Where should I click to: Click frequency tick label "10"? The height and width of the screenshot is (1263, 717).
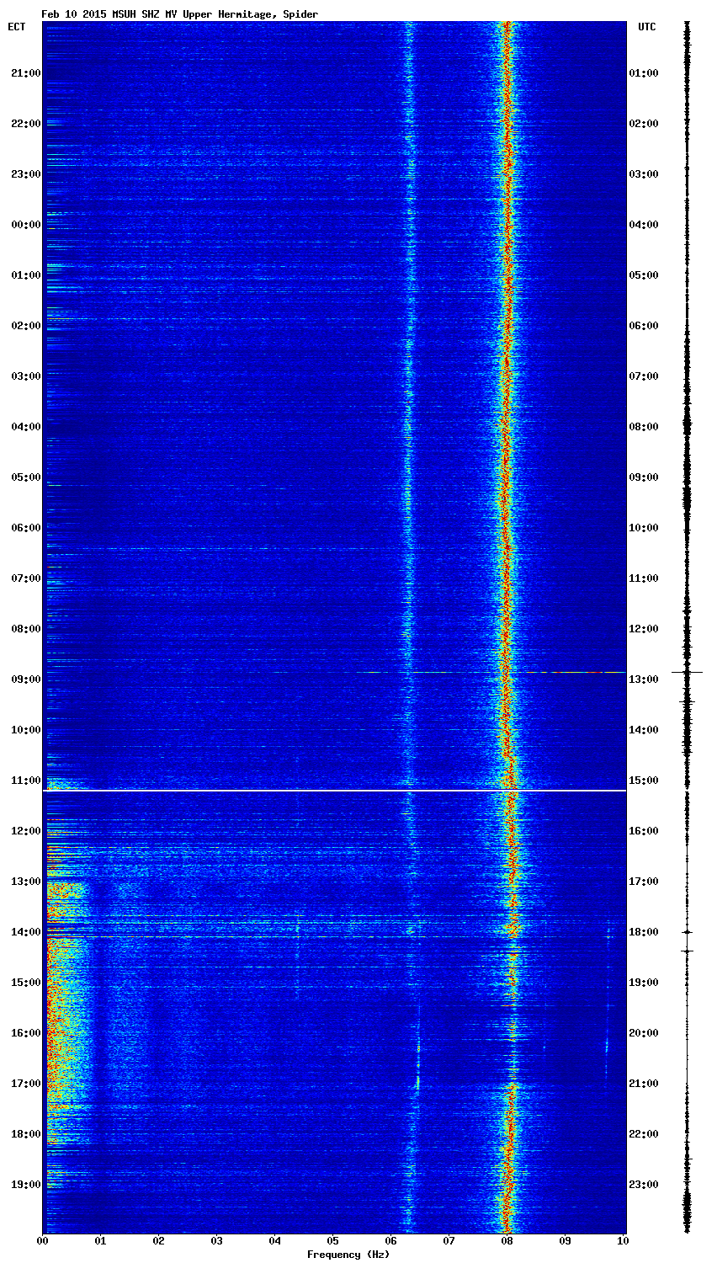[x=623, y=1241]
